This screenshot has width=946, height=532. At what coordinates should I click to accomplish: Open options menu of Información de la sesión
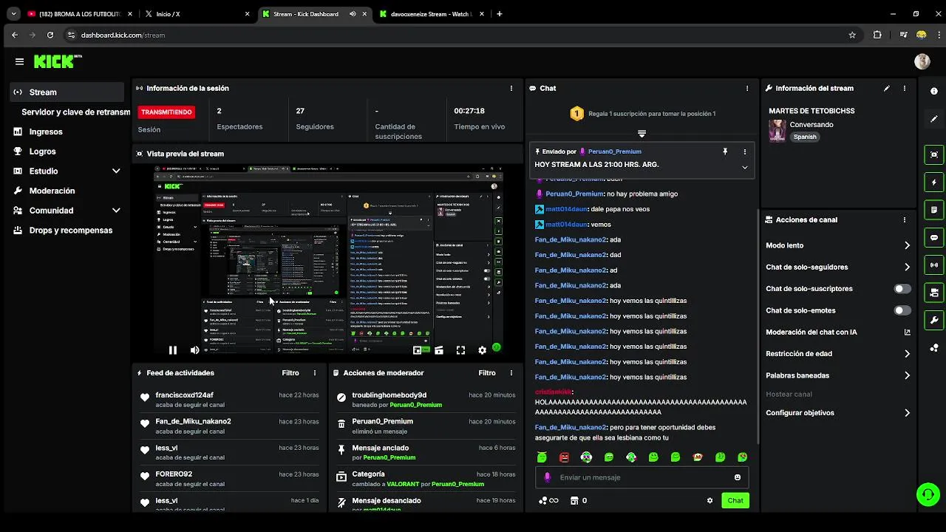click(511, 88)
